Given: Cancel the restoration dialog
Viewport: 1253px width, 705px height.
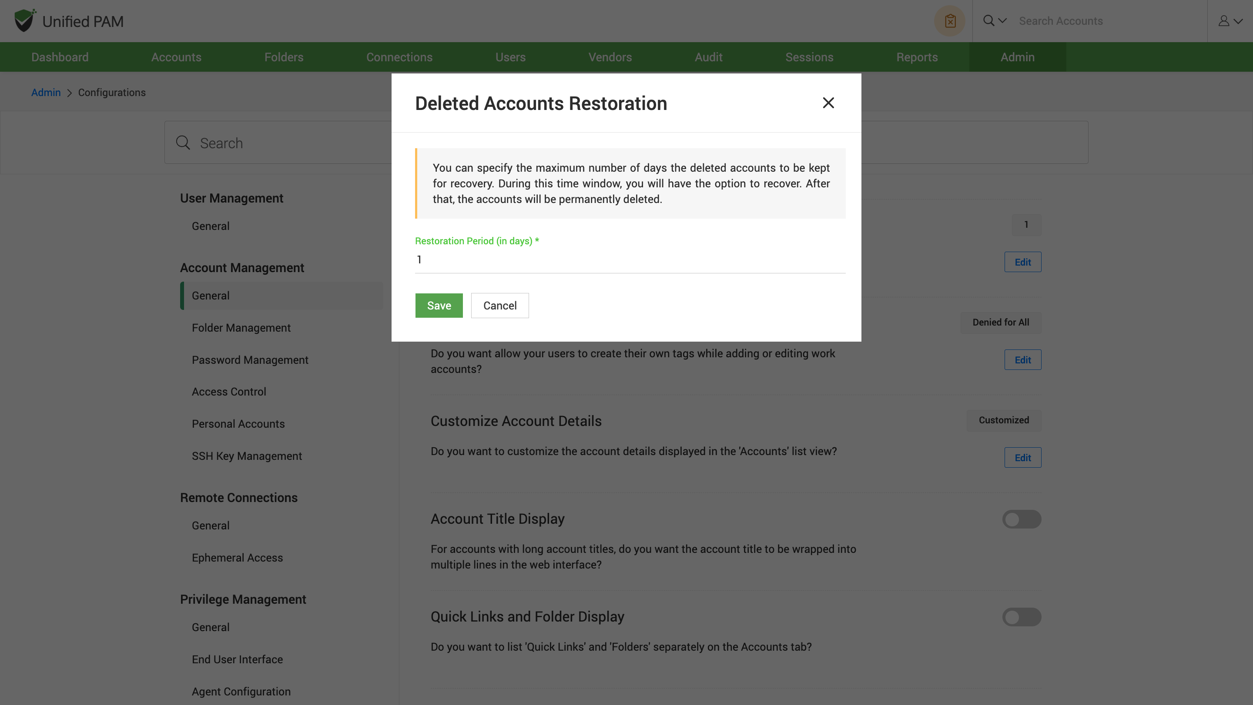Looking at the screenshot, I should [x=499, y=306].
